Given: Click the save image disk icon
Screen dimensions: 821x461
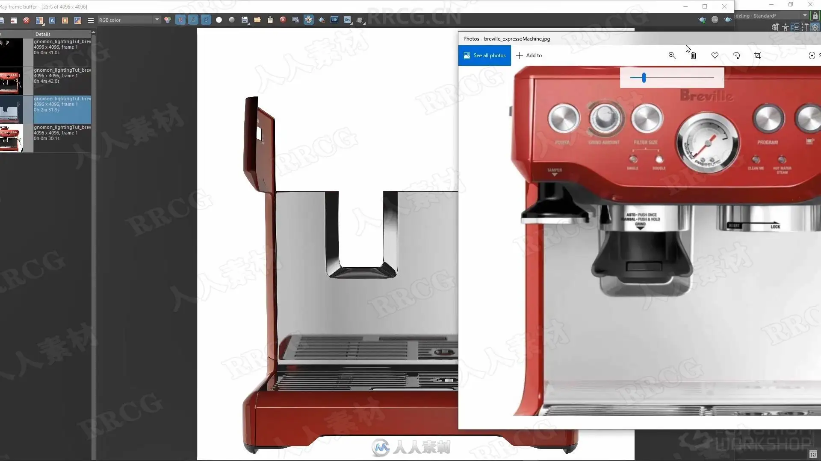Looking at the screenshot, I should pos(245,20).
